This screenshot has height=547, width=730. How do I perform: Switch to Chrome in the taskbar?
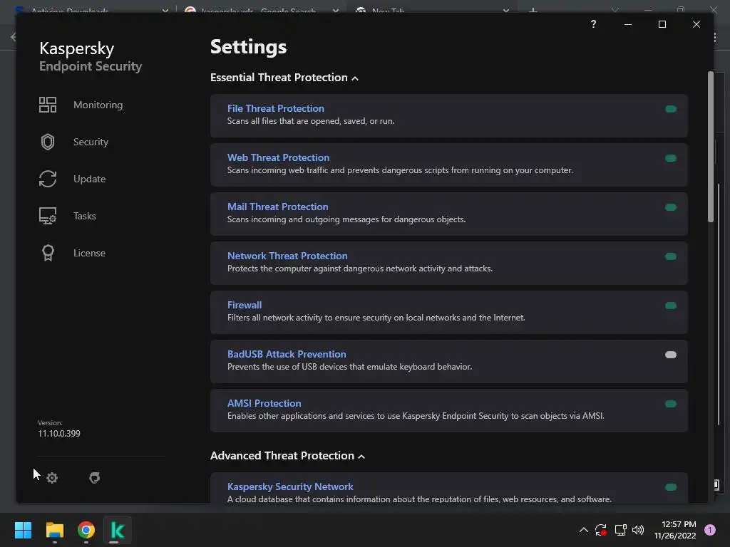[86, 530]
